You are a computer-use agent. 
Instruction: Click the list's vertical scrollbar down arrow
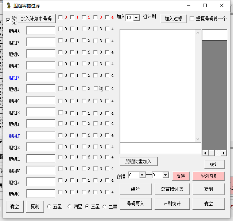click(x=198, y=139)
